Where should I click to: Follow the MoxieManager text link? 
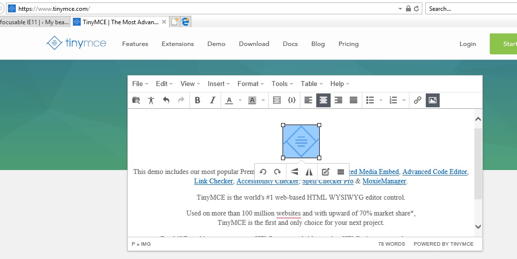(x=384, y=181)
